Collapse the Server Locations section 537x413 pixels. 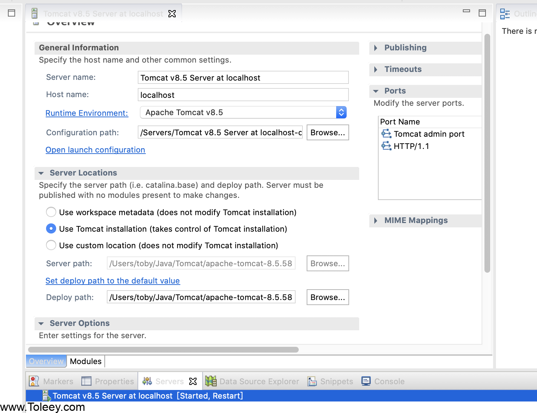pos(41,173)
